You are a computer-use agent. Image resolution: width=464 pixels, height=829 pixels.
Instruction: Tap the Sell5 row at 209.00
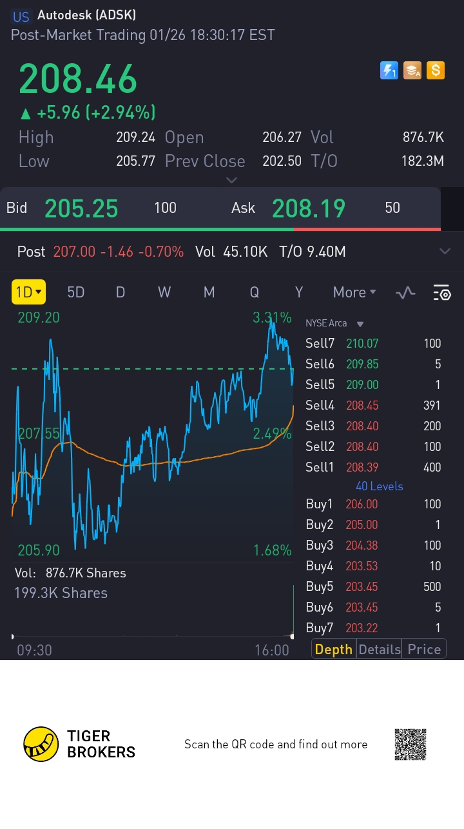(373, 385)
